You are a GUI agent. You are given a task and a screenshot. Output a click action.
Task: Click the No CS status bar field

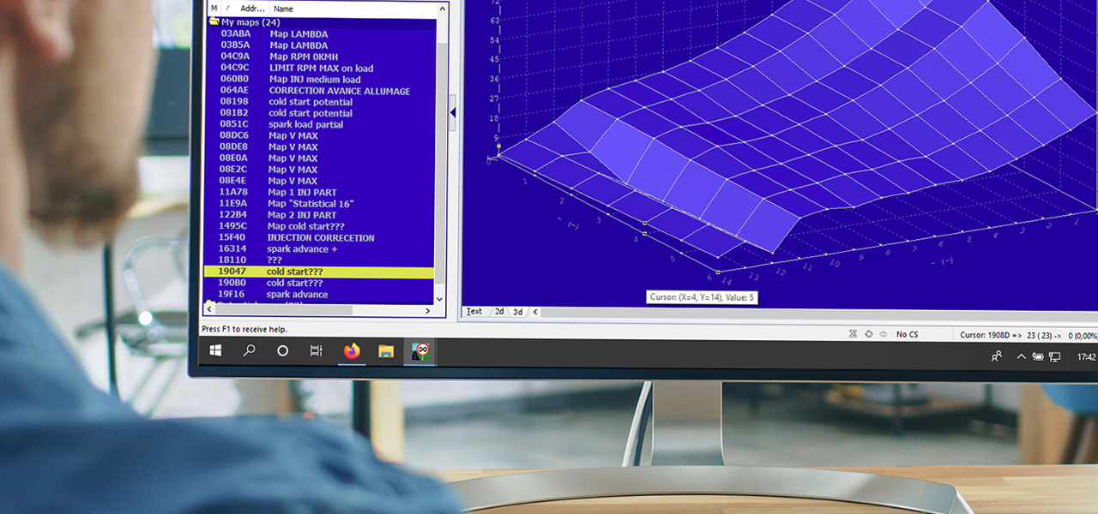(x=908, y=334)
